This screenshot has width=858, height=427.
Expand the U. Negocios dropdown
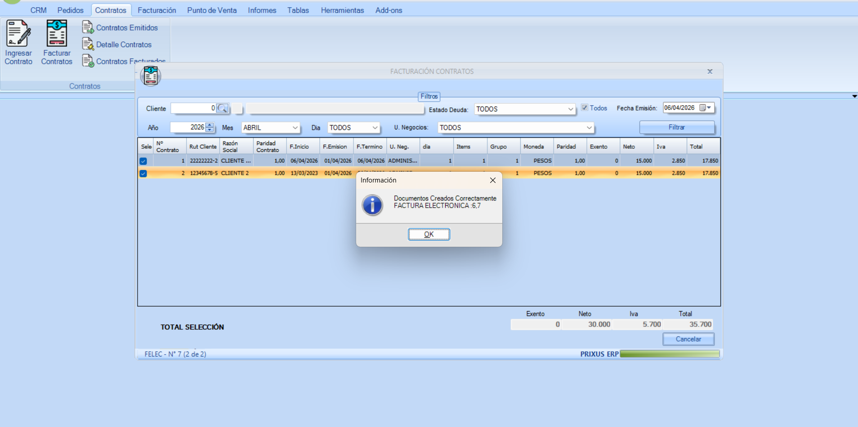589,128
